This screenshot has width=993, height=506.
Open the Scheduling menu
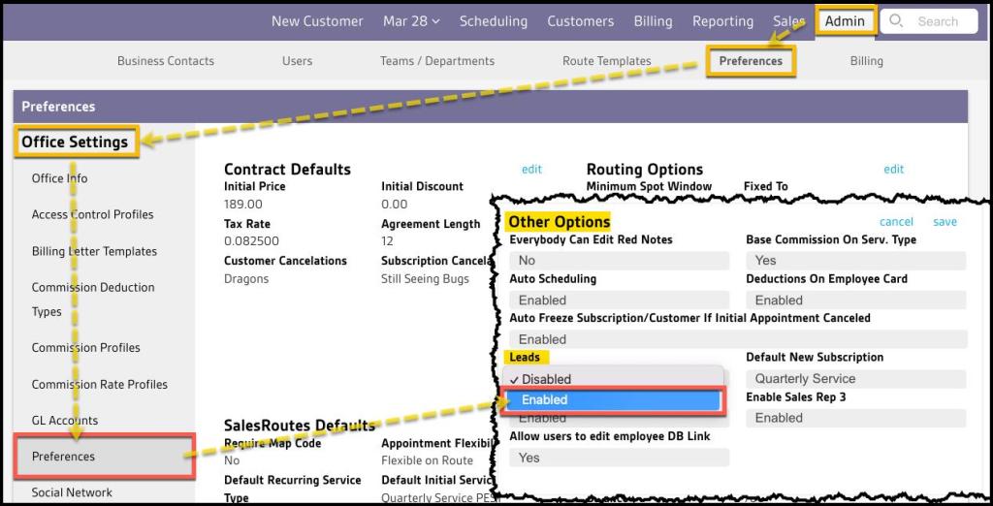click(494, 21)
